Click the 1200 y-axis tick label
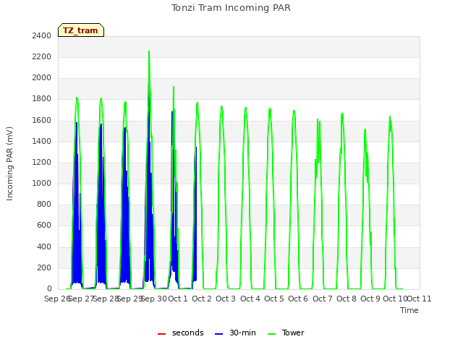 coord(42,162)
